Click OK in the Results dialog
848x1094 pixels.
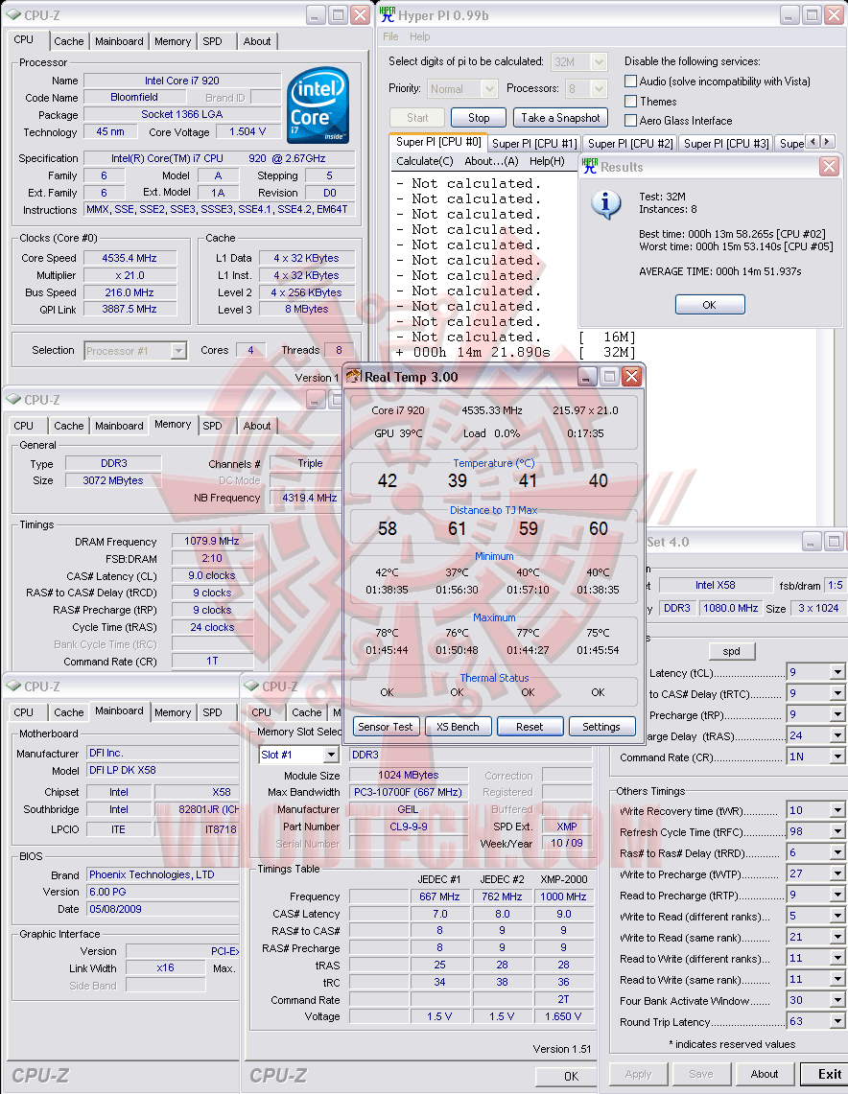click(x=709, y=305)
